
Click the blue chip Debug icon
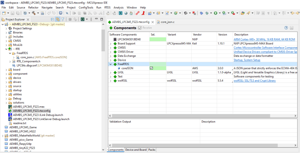(x=201, y=13)
